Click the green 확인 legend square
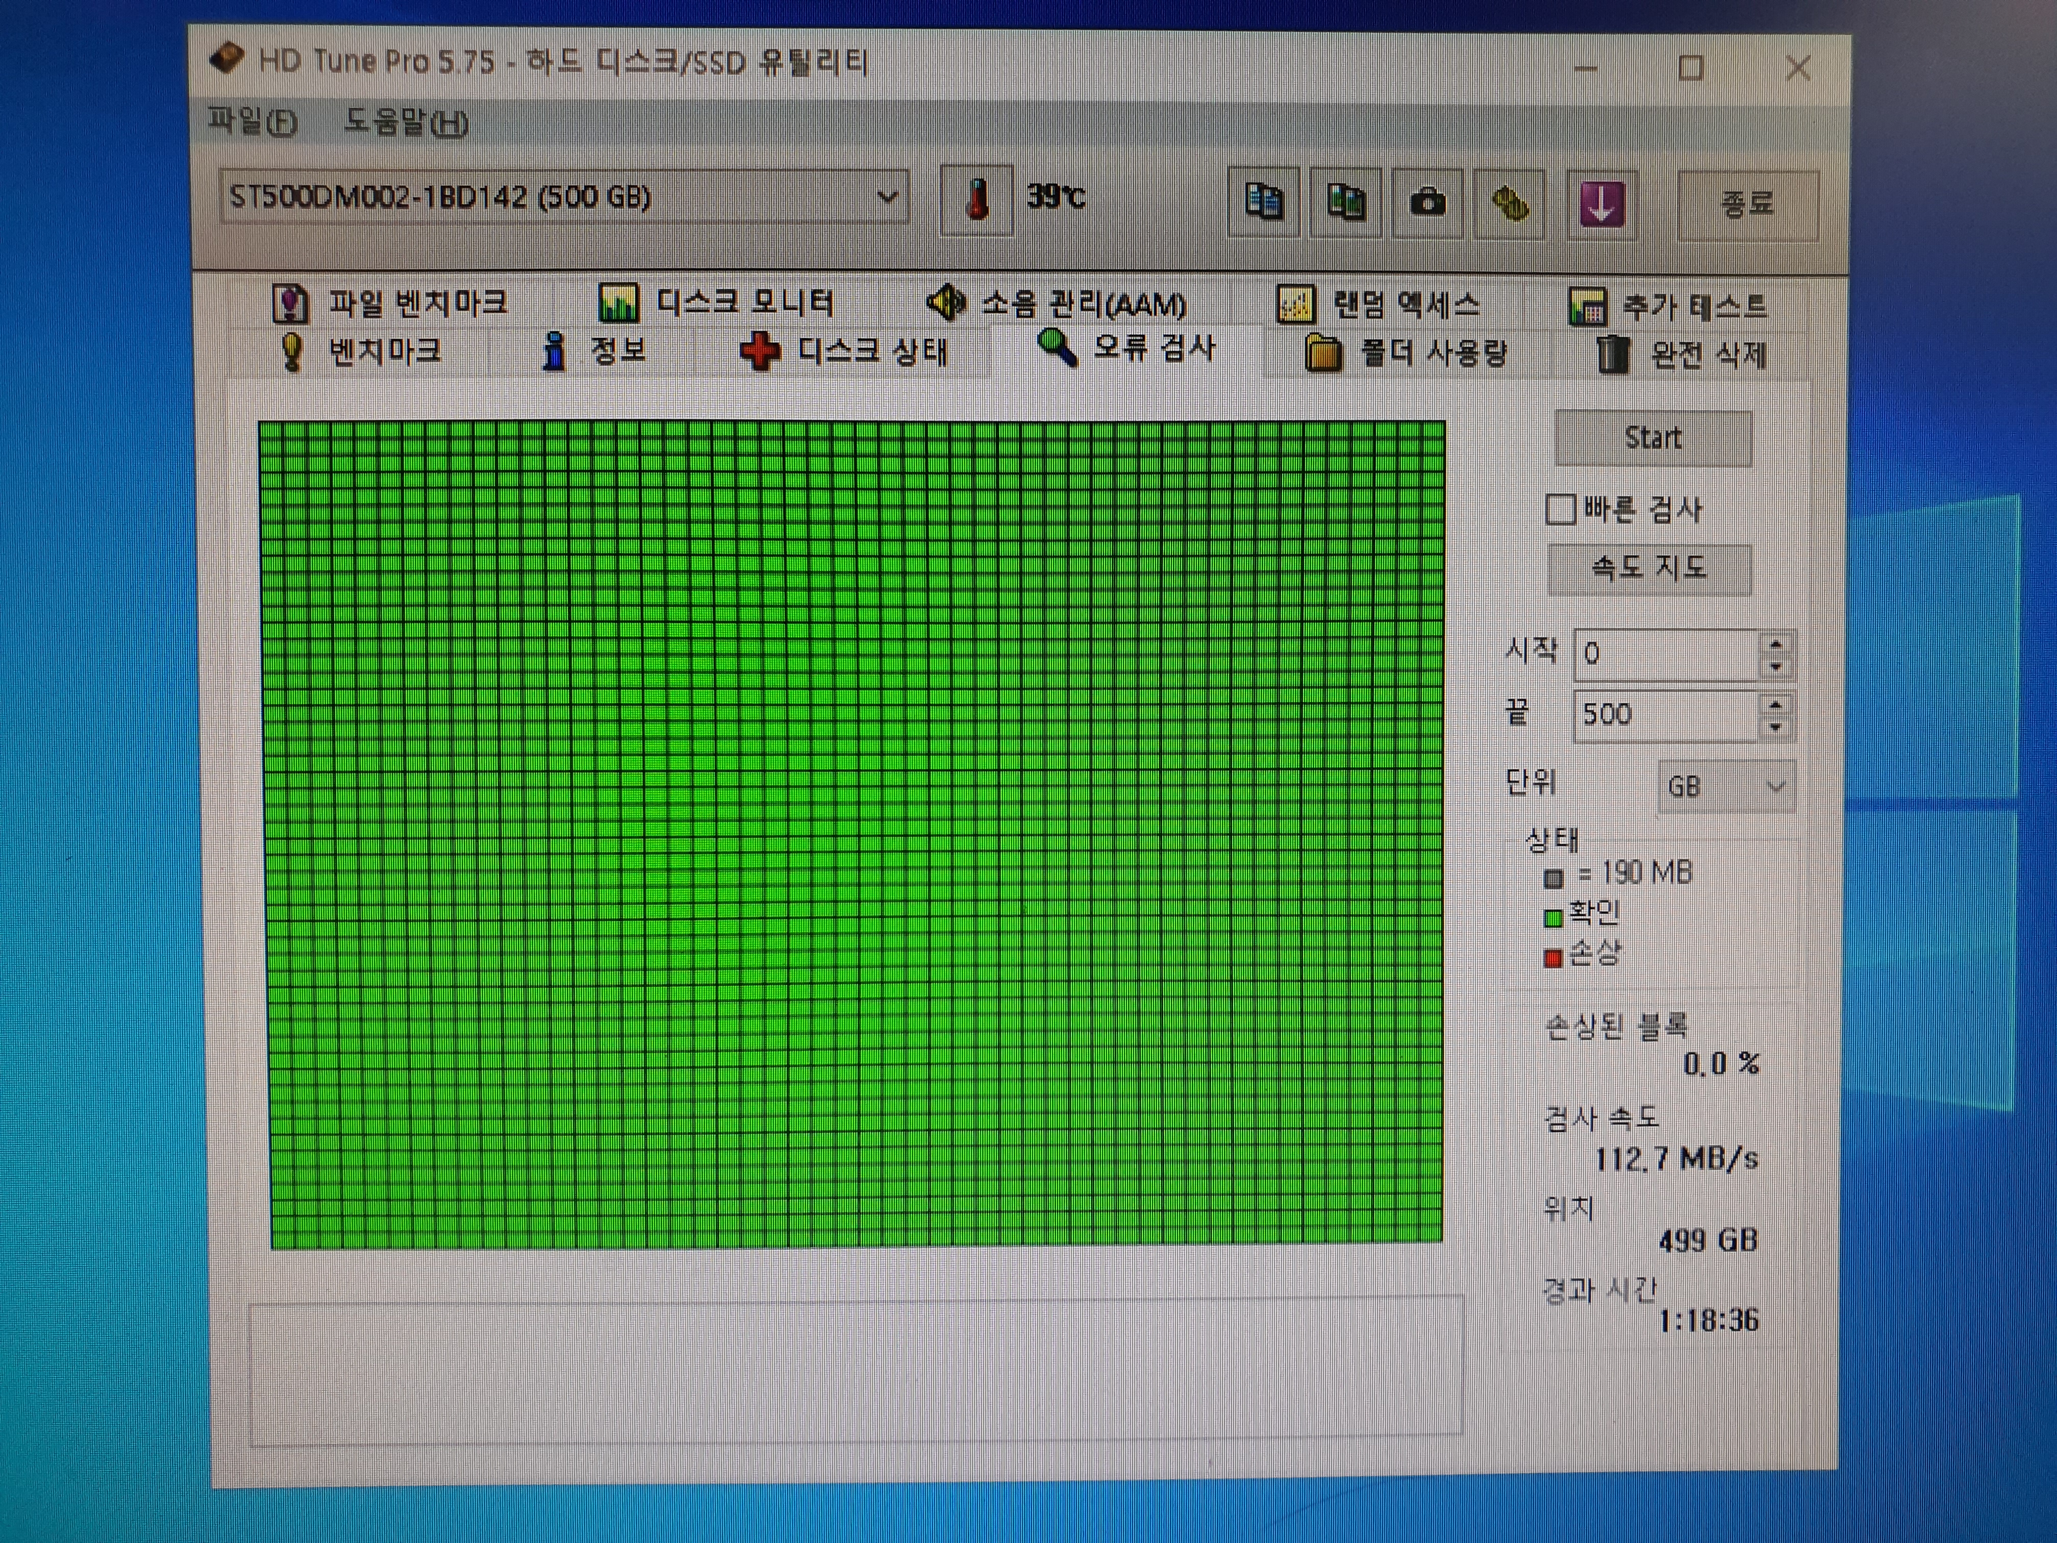 click(x=1553, y=919)
